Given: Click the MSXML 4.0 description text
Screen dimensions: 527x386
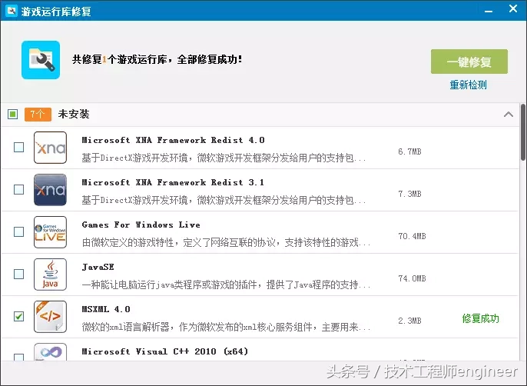Looking at the screenshot, I should 226,327.
